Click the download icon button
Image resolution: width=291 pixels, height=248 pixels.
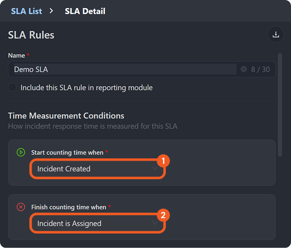tap(276, 35)
